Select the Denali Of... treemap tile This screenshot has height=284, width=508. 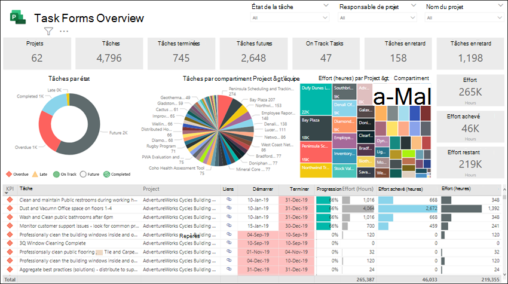click(344, 109)
